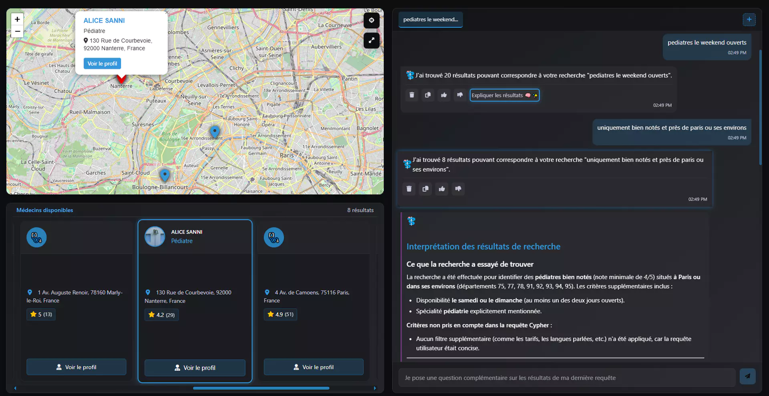
Task: Click the 4.2 (29) rating badge
Action: point(162,315)
